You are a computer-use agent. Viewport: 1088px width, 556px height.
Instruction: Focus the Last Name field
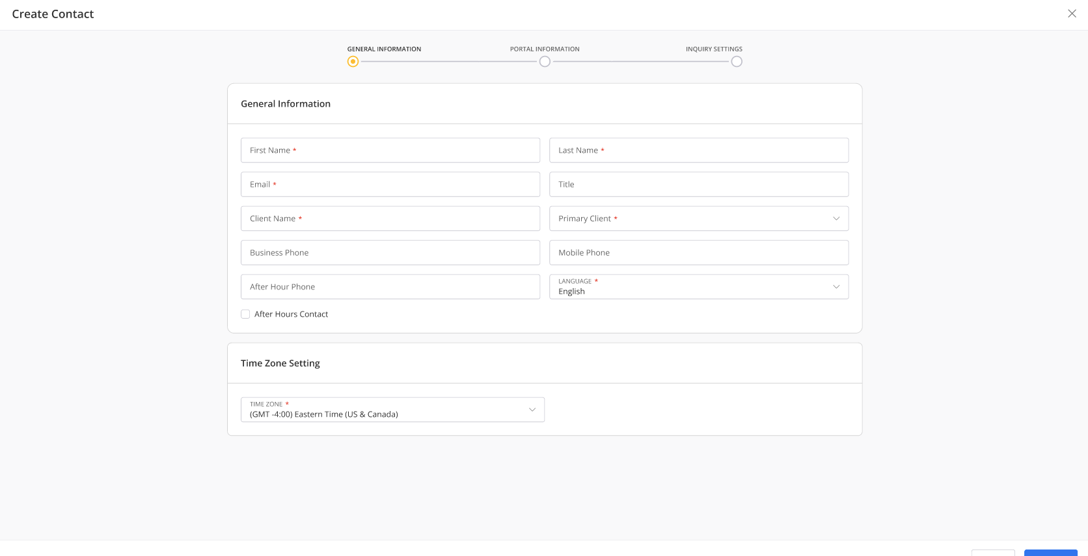[x=699, y=150]
